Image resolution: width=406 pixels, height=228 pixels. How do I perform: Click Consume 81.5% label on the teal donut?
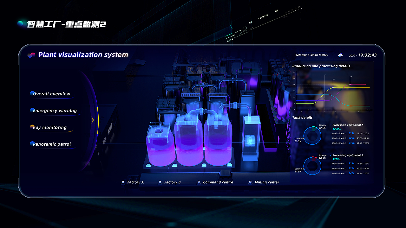point(299,140)
